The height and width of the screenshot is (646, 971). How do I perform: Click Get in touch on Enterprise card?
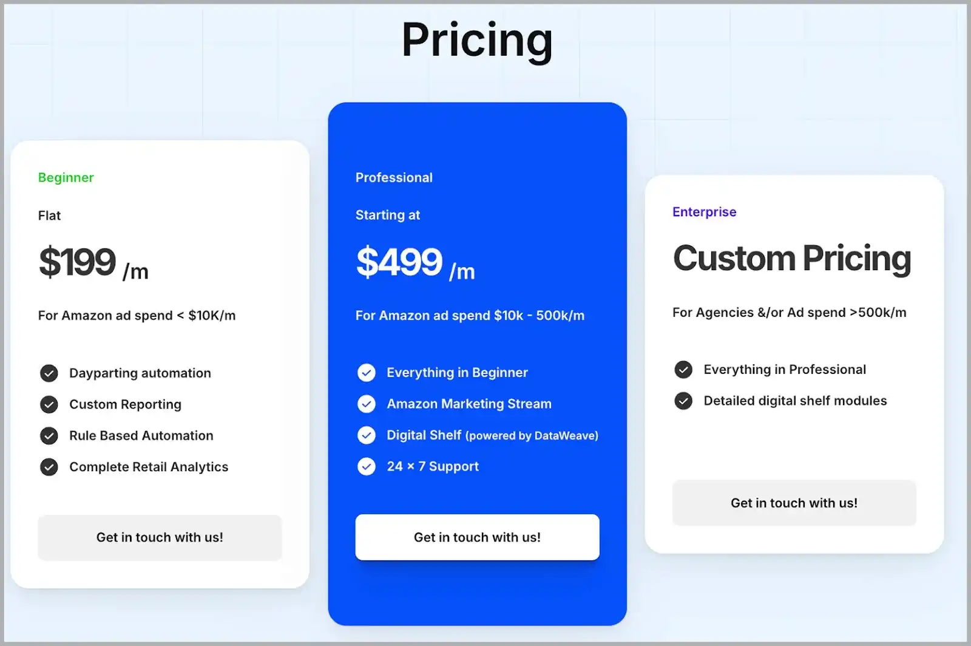794,503
